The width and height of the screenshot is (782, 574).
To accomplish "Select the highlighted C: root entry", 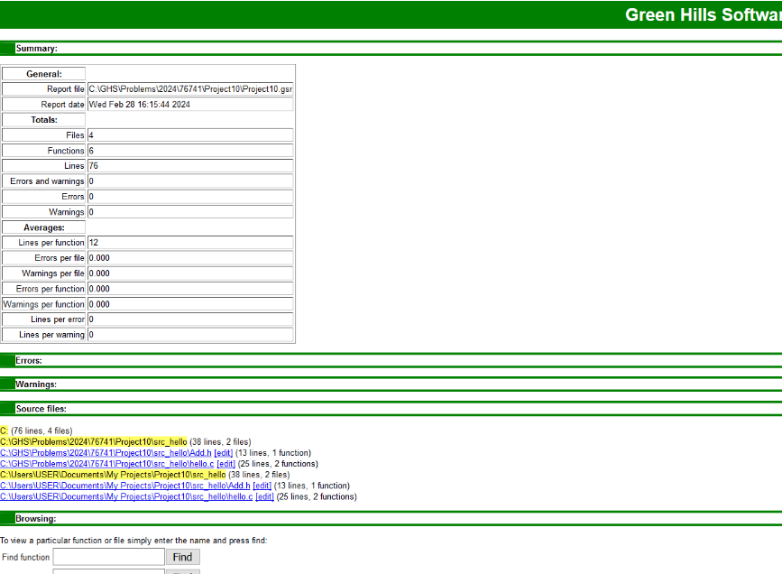I will pos(5,431).
